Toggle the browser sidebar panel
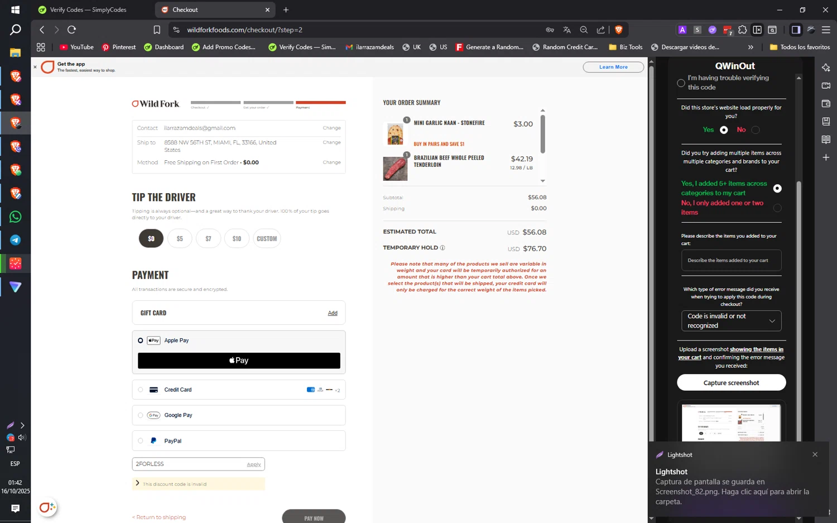 point(796,30)
